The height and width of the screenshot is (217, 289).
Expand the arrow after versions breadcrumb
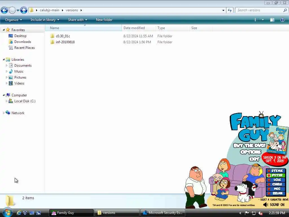point(81,10)
